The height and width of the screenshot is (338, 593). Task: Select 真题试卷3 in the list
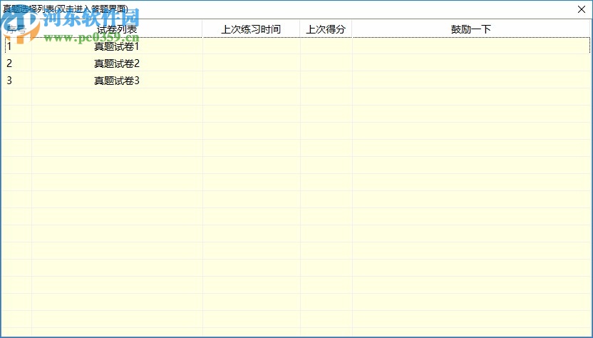(x=117, y=81)
